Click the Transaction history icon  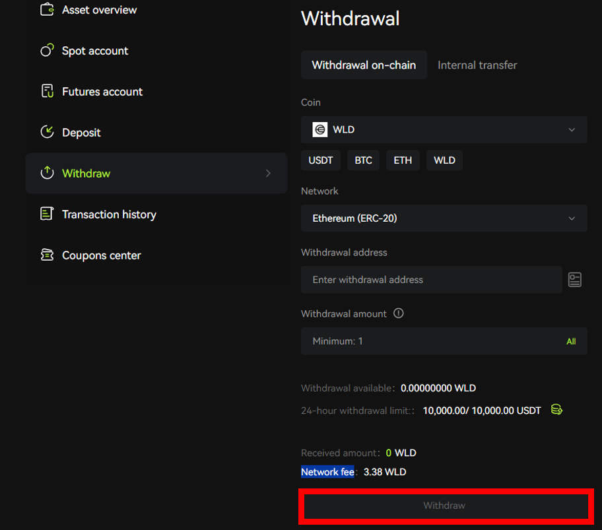[47, 214]
